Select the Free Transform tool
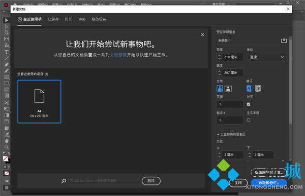This screenshot has width=305, height=196. pyautogui.click(x=7, y=109)
